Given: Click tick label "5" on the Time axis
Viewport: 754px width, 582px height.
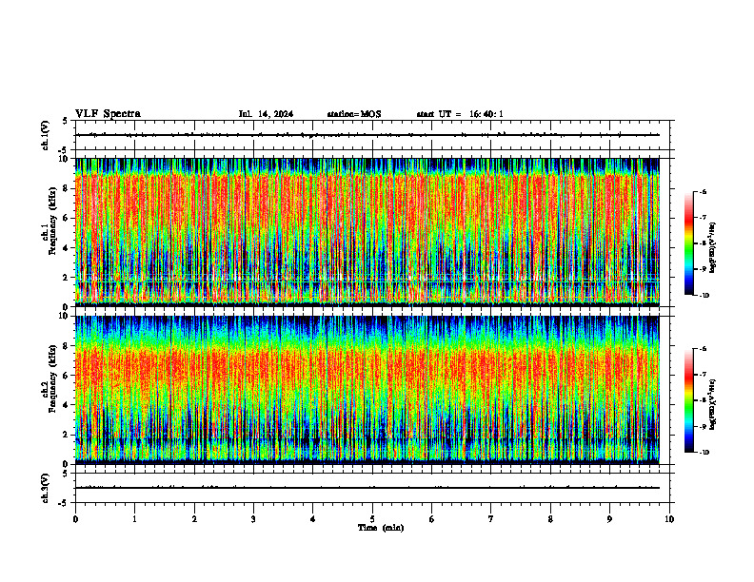Looking at the screenshot, I should click(372, 519).
